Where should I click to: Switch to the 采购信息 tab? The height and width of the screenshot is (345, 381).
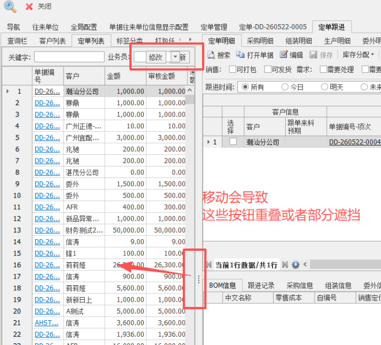point(300,285)
